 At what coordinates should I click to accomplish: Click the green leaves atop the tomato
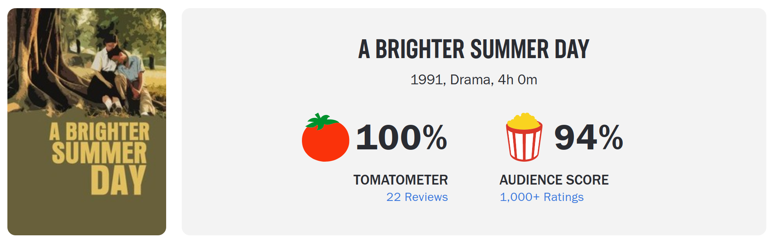[322, 121]
